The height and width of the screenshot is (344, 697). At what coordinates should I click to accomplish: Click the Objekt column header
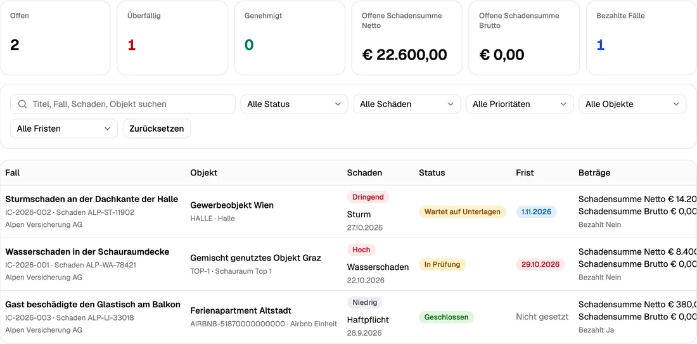coord(203,172)
